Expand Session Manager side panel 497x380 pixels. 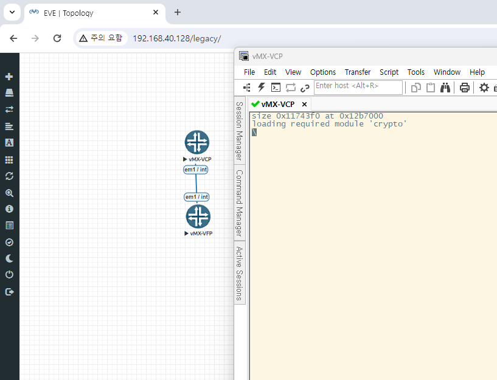(x=240, y=131)
